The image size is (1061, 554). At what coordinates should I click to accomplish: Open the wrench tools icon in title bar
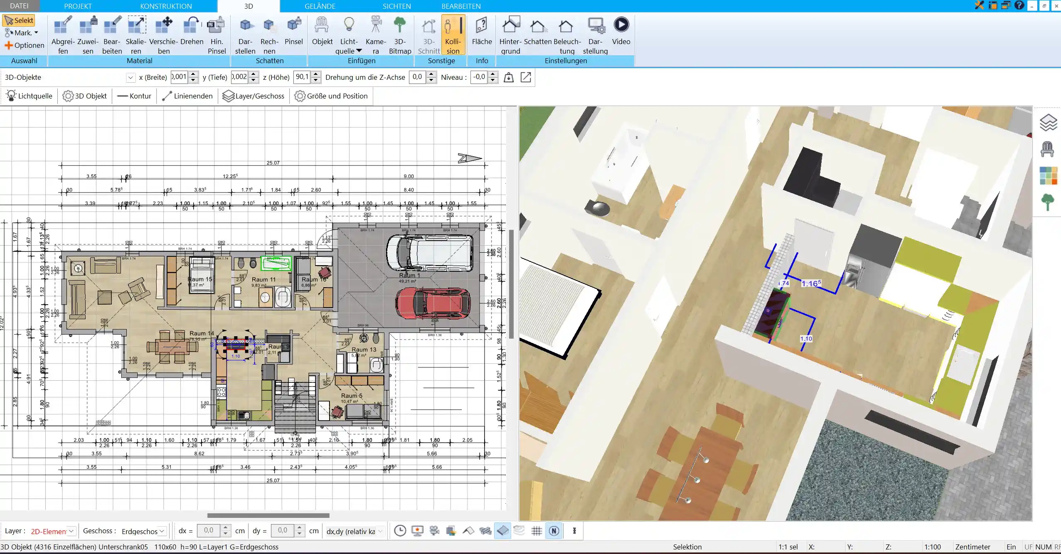click(x=979, y=5)
